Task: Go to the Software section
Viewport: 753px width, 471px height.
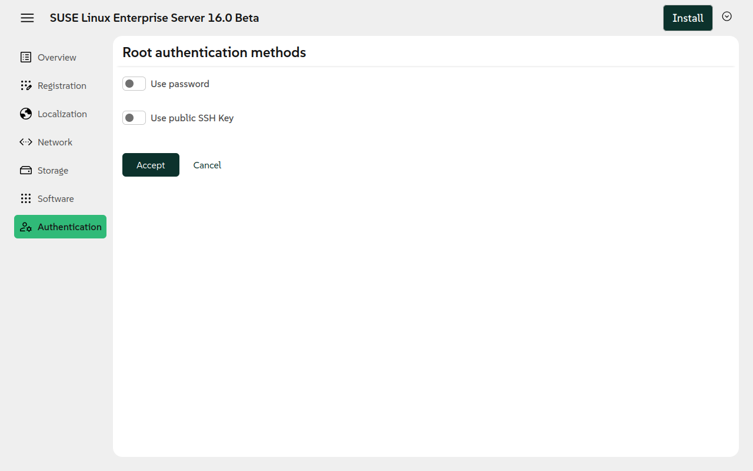Action: point(56,198)
